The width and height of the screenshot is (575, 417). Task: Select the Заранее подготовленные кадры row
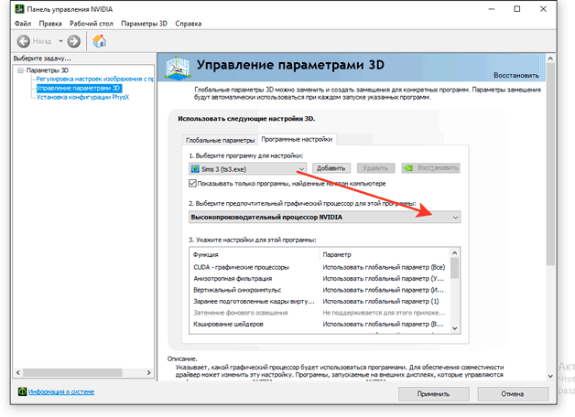319,301
